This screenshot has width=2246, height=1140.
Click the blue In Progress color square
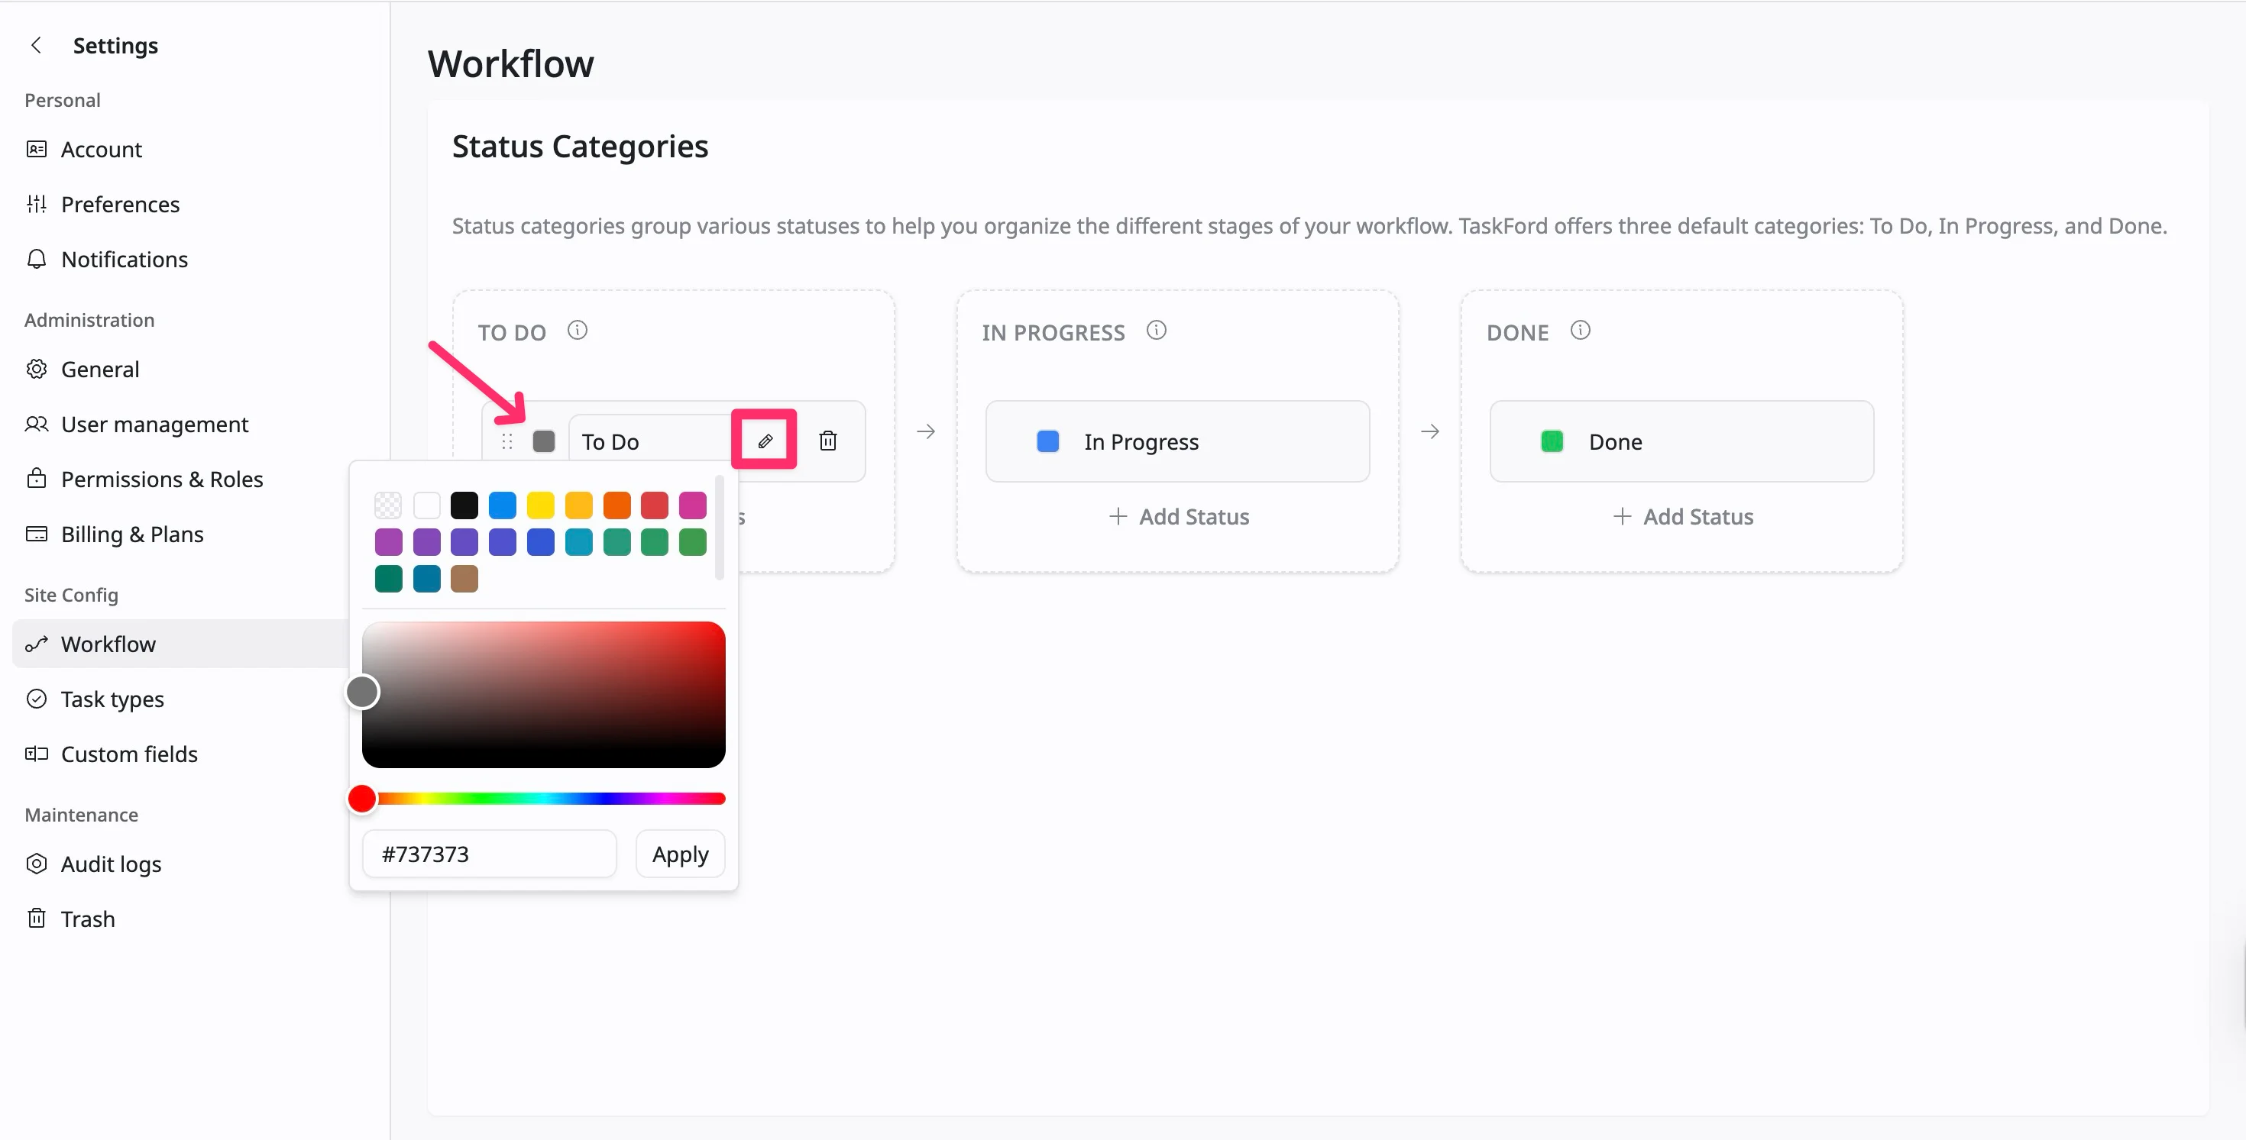[x=1047, y=441]
